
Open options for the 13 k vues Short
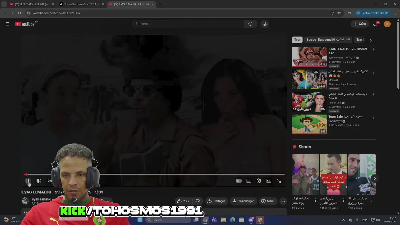pyautogui.click(x=315, y=200)
